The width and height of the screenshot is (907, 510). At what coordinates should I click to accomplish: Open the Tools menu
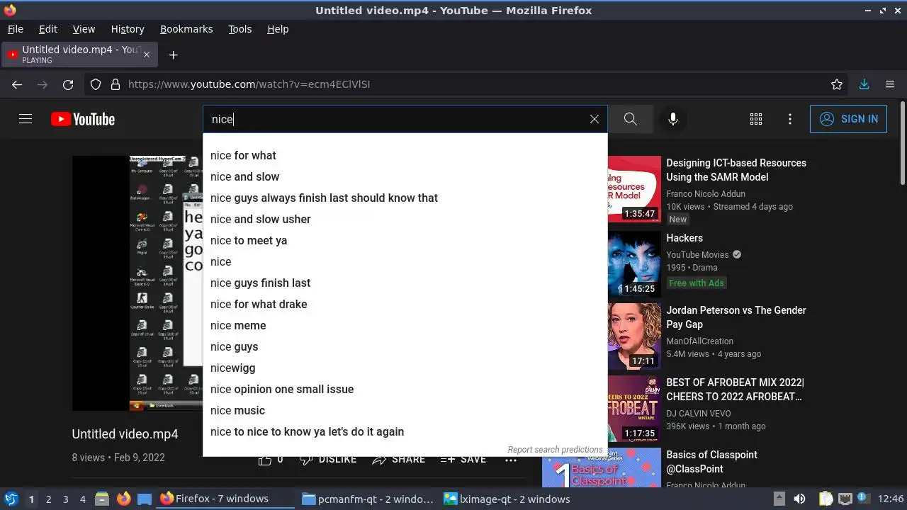(x=240, y=29)
